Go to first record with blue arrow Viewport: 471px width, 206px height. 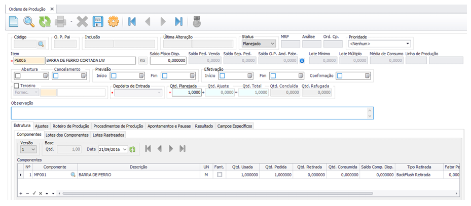click(132, 22)
